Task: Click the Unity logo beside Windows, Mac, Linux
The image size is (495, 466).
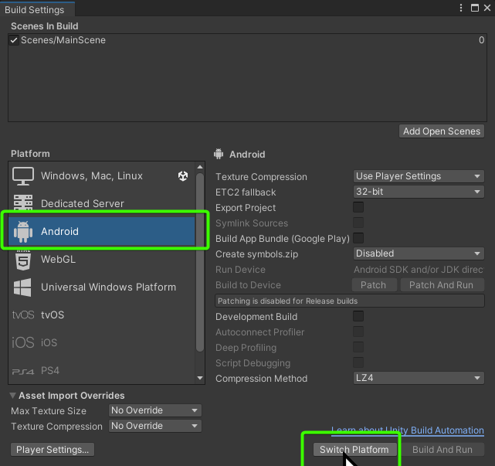Action: pos(183,176)
